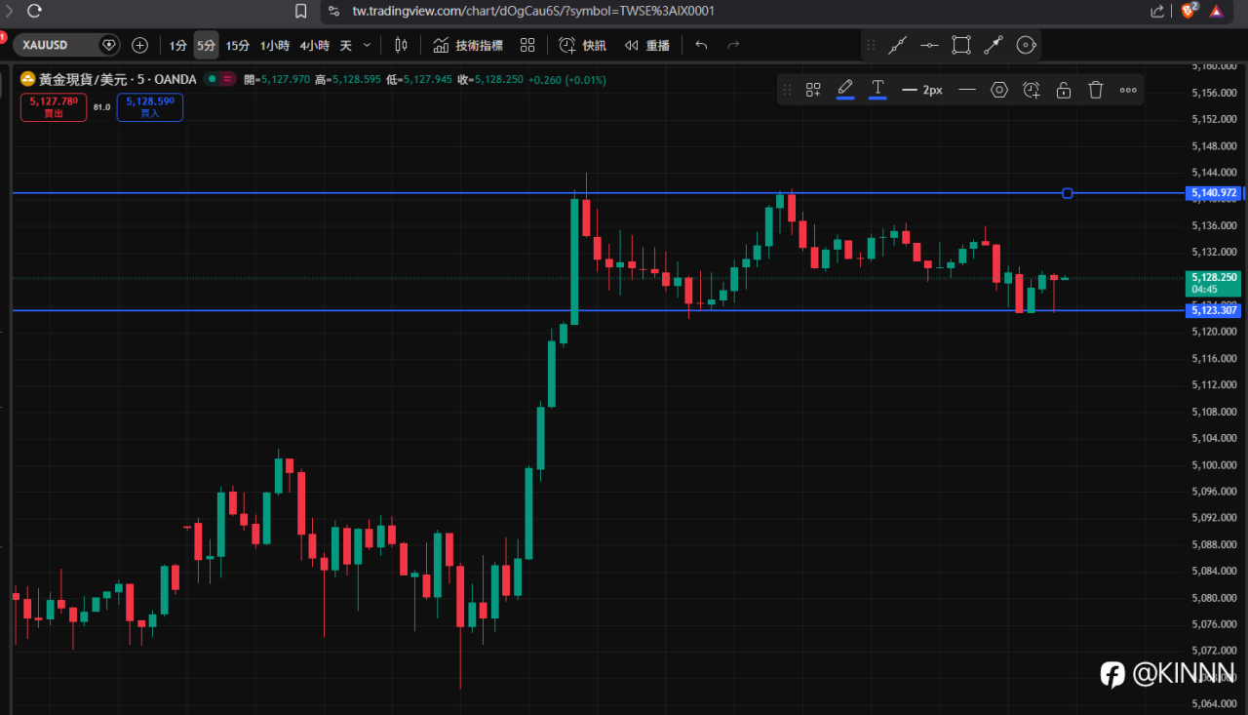Click the tradingview.com address bar URL

[534, 11]
